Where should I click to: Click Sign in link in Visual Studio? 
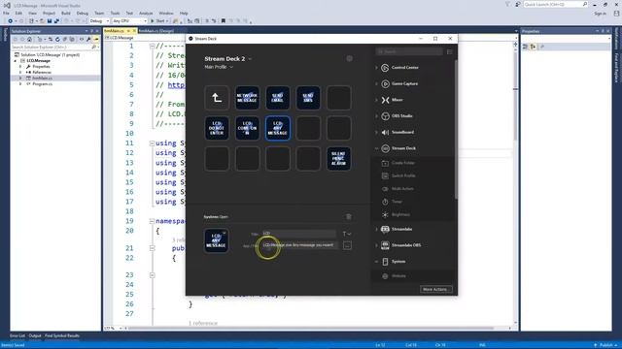pos(601,14)
